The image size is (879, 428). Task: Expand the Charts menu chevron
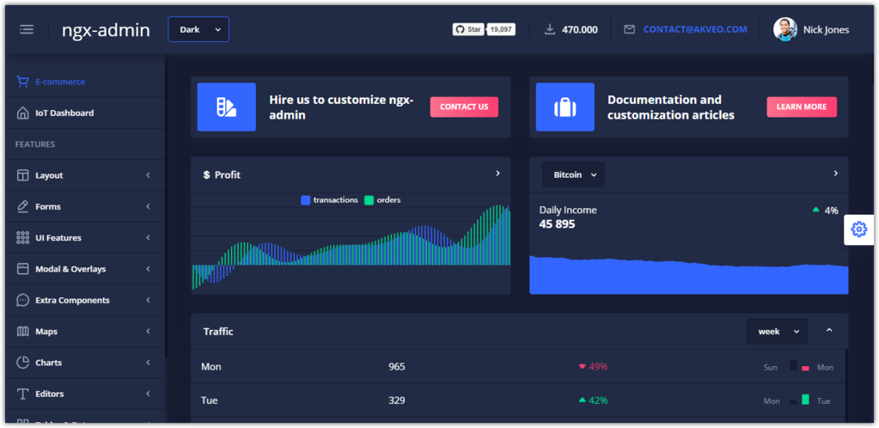148,363
